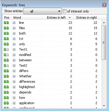109x111 pixels.
Task: Click the scrollbar up arrow
Action: 104,23
